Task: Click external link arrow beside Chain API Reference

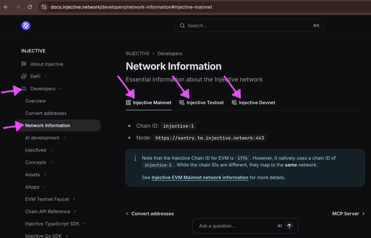Action: [75, 211]
